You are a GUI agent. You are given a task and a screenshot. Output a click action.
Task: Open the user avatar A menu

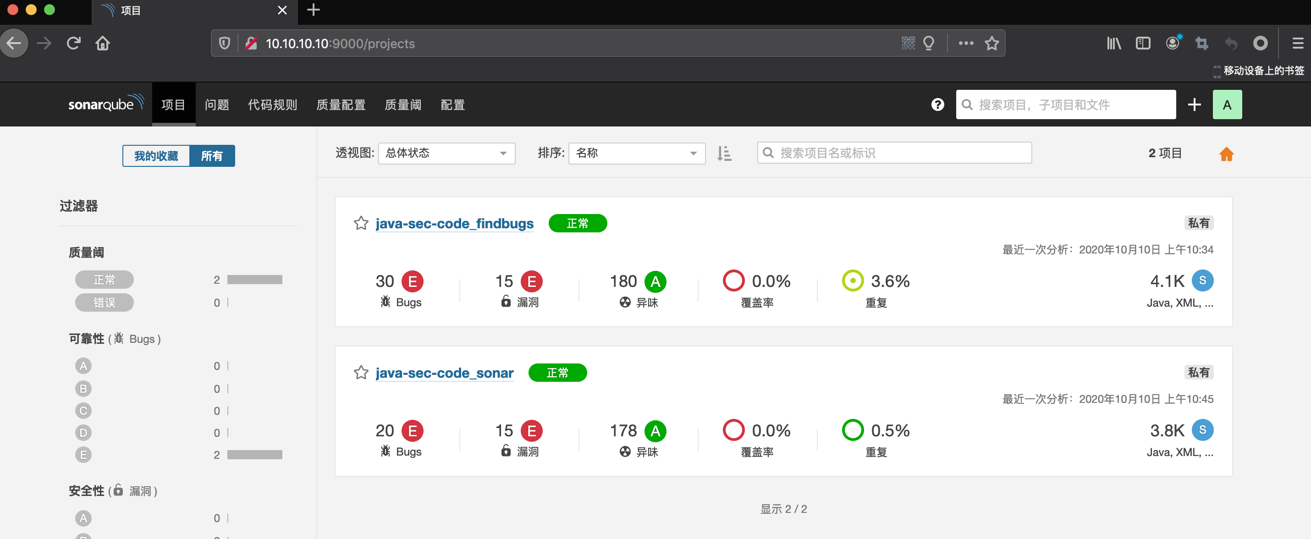point(1227,104)
